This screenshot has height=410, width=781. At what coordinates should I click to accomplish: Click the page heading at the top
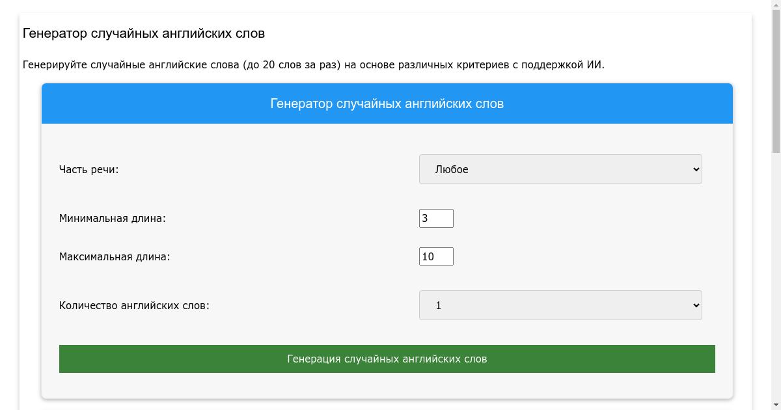point(144,33)
